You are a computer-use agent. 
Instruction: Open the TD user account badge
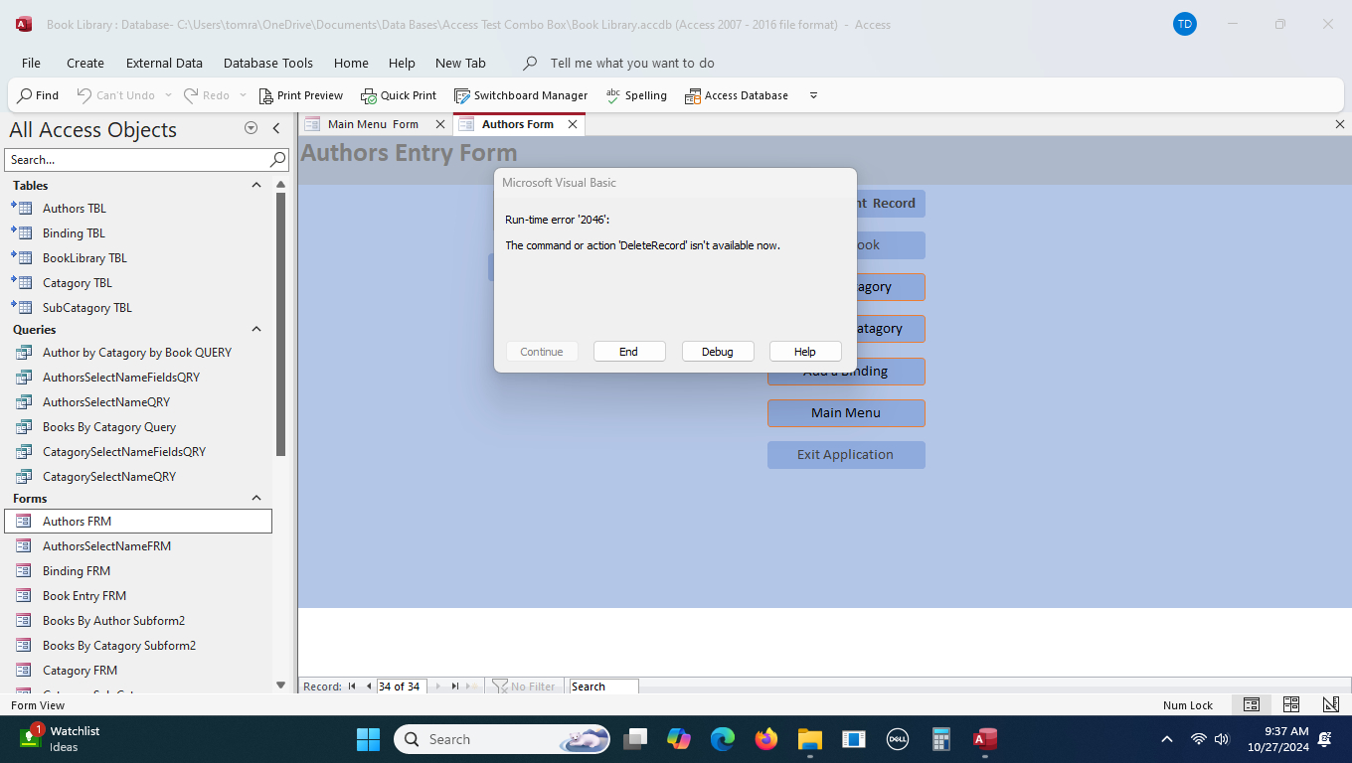point(1184,24)
